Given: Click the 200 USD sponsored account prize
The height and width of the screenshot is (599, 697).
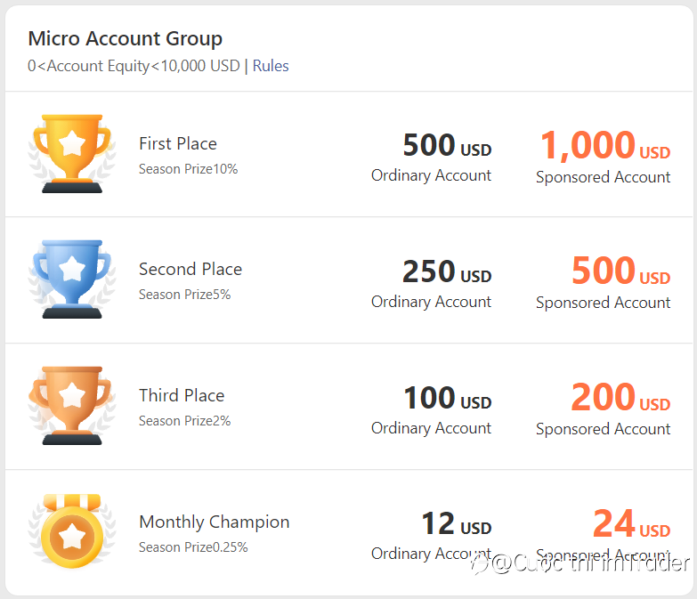Looking at the screenshot, I should pyautogui.click(x=620, y=397).
